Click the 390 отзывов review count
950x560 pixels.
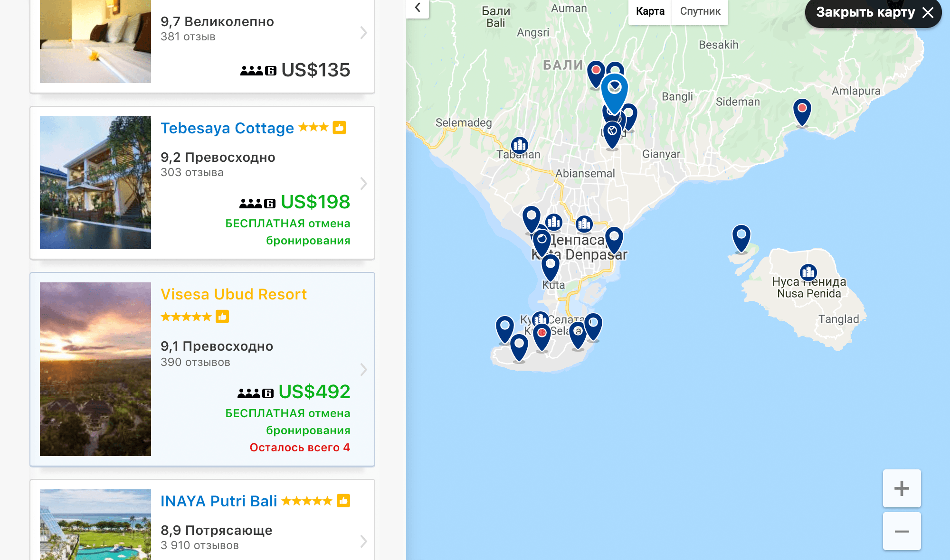point(195,362)
